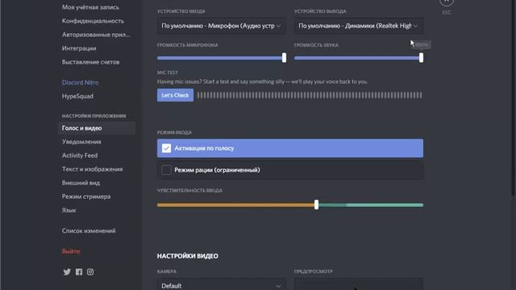Open the Facebook icon link

(x=79, y=272)
